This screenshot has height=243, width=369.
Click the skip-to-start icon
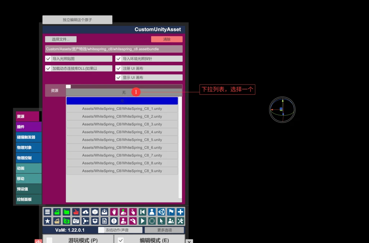[x=142, y=212]
